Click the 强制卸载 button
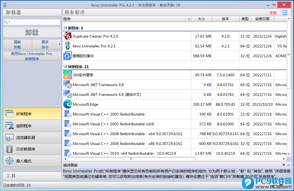Image resolution: width=294 pixels, height=191 pixels. click(x=17, y=44)
